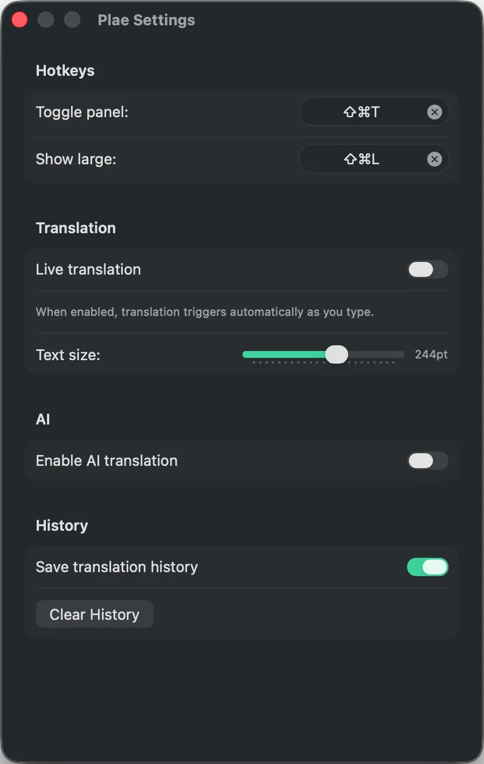
Task: Select the Translation section heading
Action: [76, 228]
